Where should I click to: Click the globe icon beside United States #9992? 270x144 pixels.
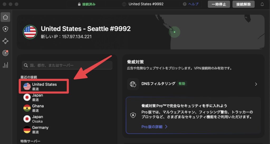[124, 4]
